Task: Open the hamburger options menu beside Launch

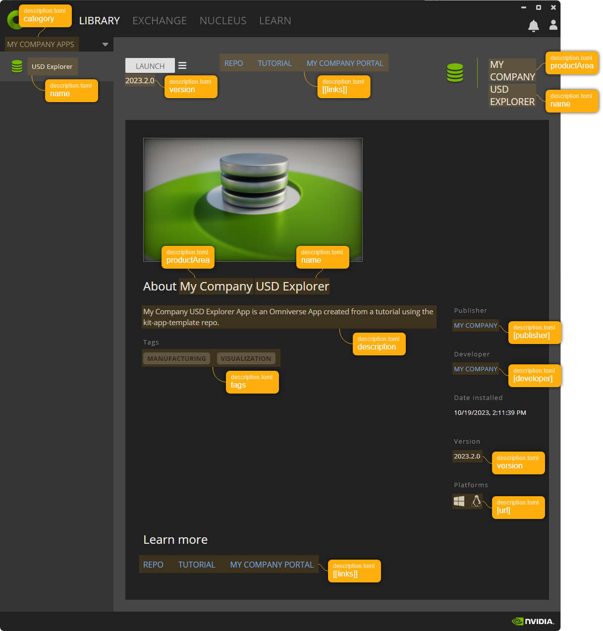Action: pos(182,65)
